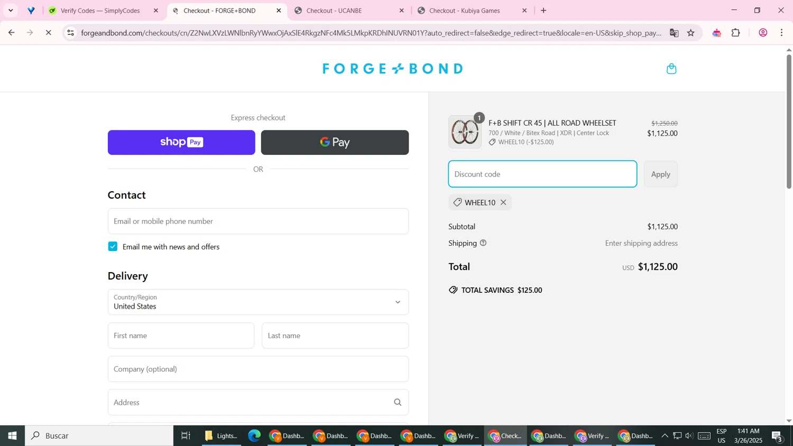Focus the Company (optional) field

tap(258, 369)
